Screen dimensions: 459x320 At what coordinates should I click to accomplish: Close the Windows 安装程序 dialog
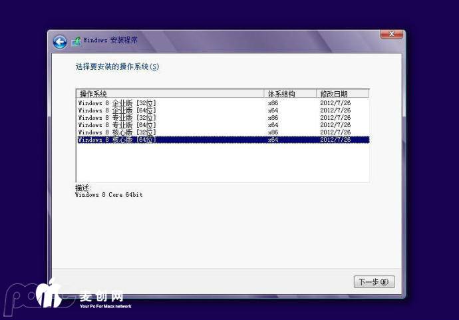click(391, 34)
